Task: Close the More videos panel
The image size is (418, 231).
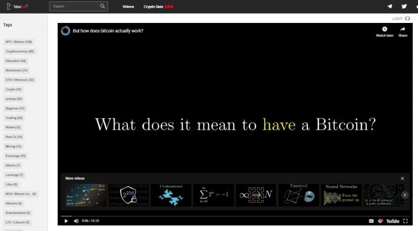Action: [402, 178]
